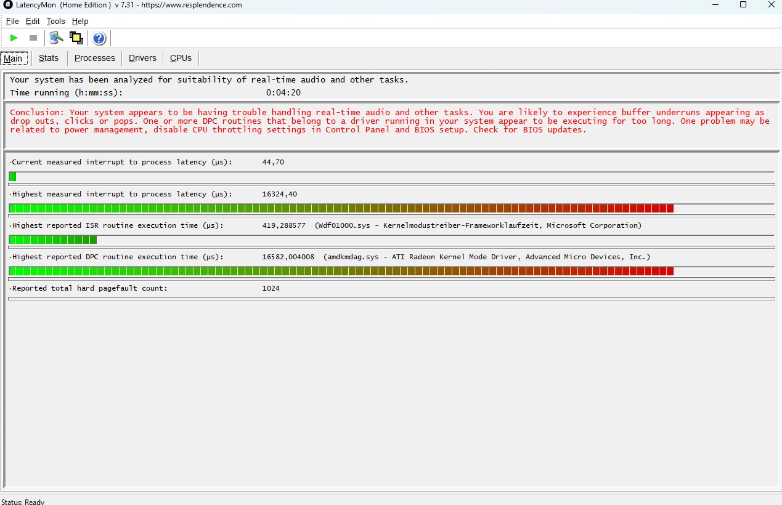782x505 pixels.
Task: Click the ISR routine execution time bar
Action: [x=53, y=240]
